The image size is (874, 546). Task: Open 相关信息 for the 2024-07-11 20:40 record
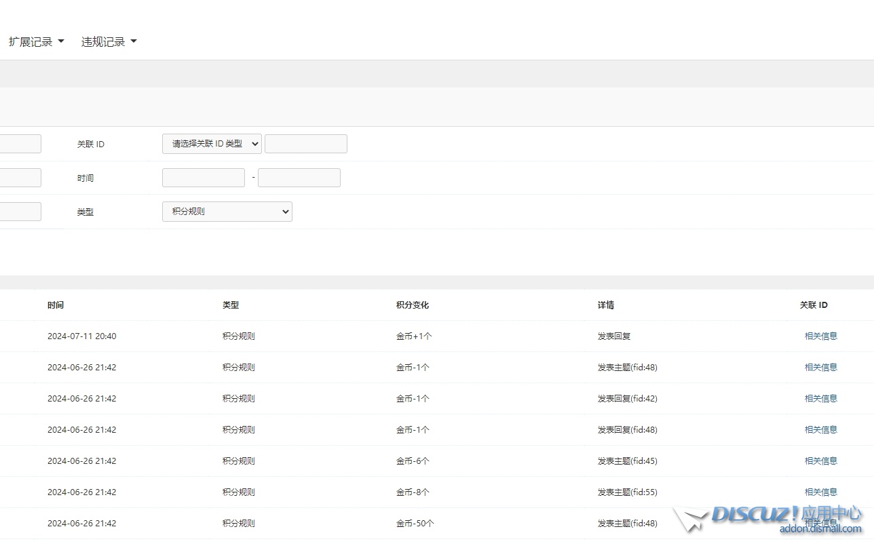click(820, 336)
